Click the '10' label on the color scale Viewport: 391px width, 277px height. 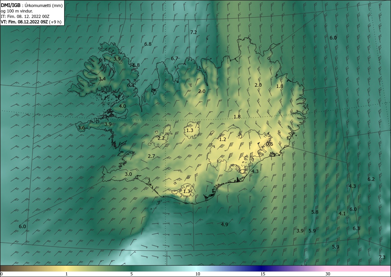coord(197,274)
